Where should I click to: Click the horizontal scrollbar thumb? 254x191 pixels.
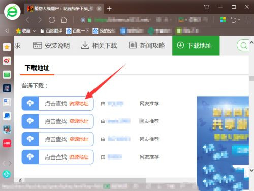[85, 180]
